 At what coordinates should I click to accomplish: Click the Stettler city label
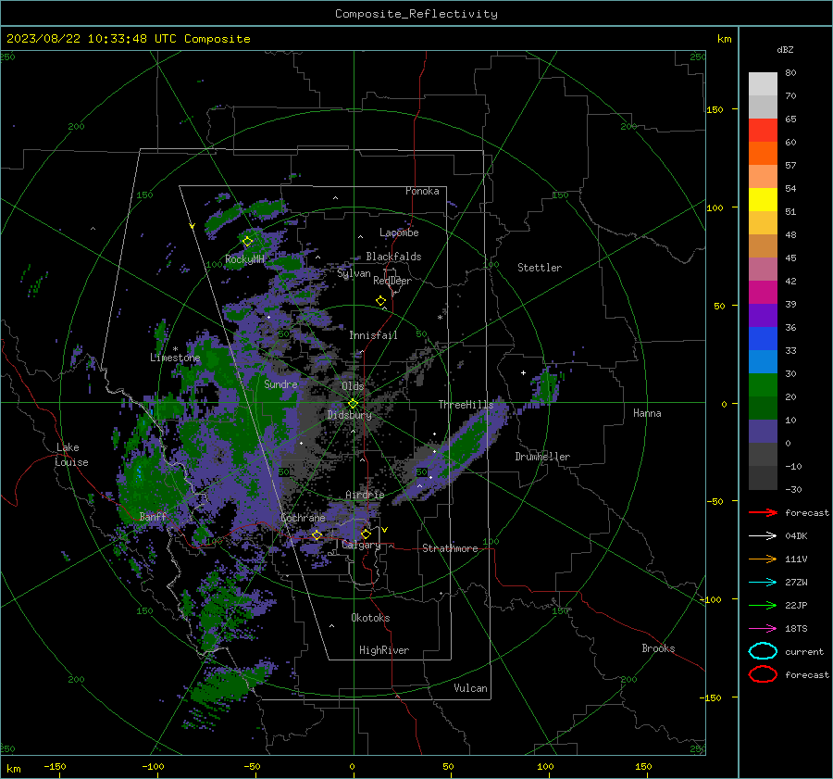coord(540,268)
